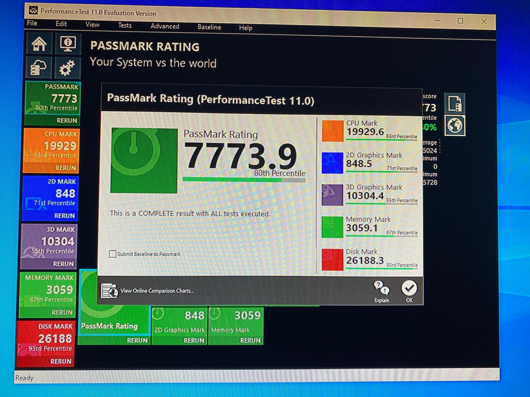Enable Submit Baseline to Passmark checkbox
This screenshot has width=530, height=397.
point(113,254)
